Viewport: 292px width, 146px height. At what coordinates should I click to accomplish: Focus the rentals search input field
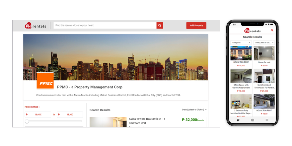pos(105,26)
